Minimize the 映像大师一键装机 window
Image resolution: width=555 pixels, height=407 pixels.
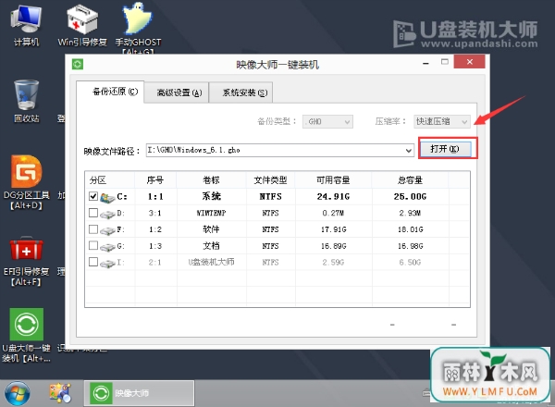click(425, 63)
